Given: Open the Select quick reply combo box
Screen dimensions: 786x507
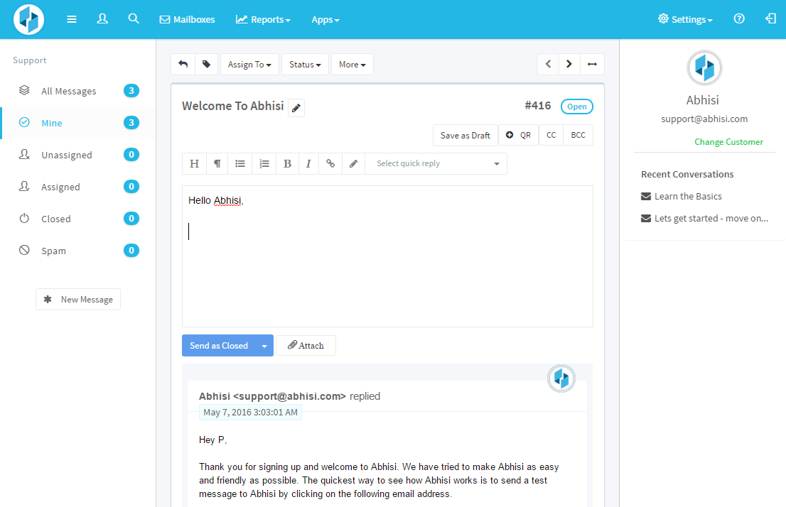Looking at the screenshot, I should [436, 164].
